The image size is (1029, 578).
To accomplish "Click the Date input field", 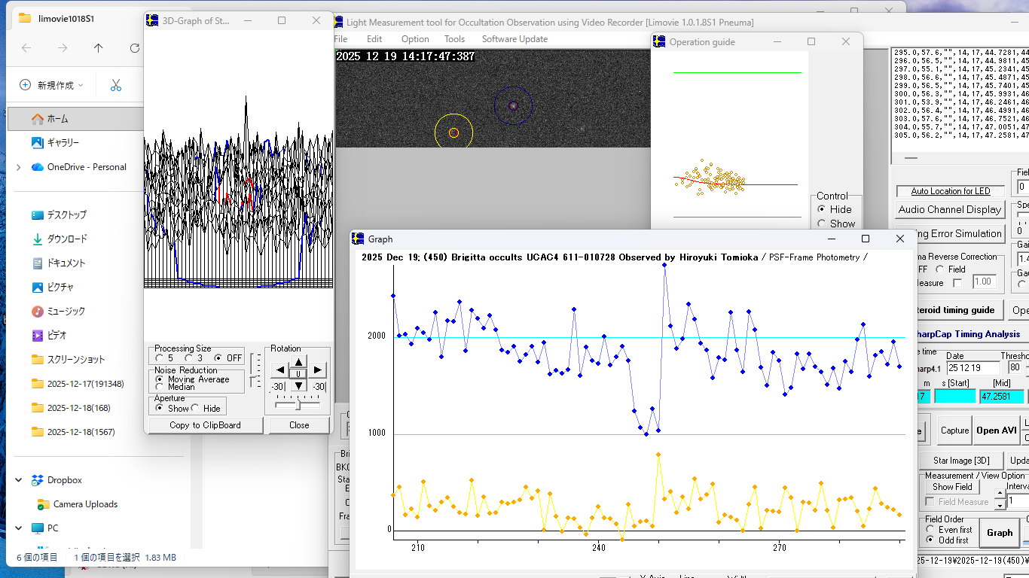I will pyautogui.click(x=972, y=368).
